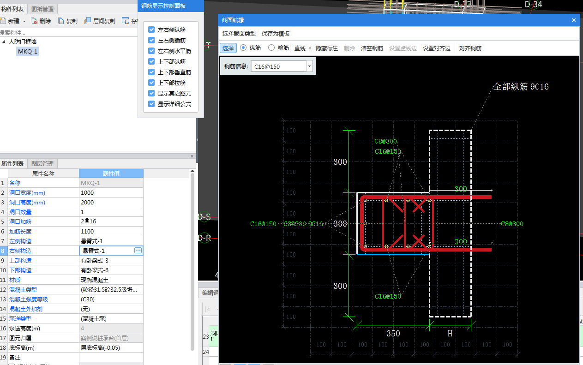Toggle the 显示其它图元 checkbox
This screenshot has height=365, width=583.
pos(151,93)
